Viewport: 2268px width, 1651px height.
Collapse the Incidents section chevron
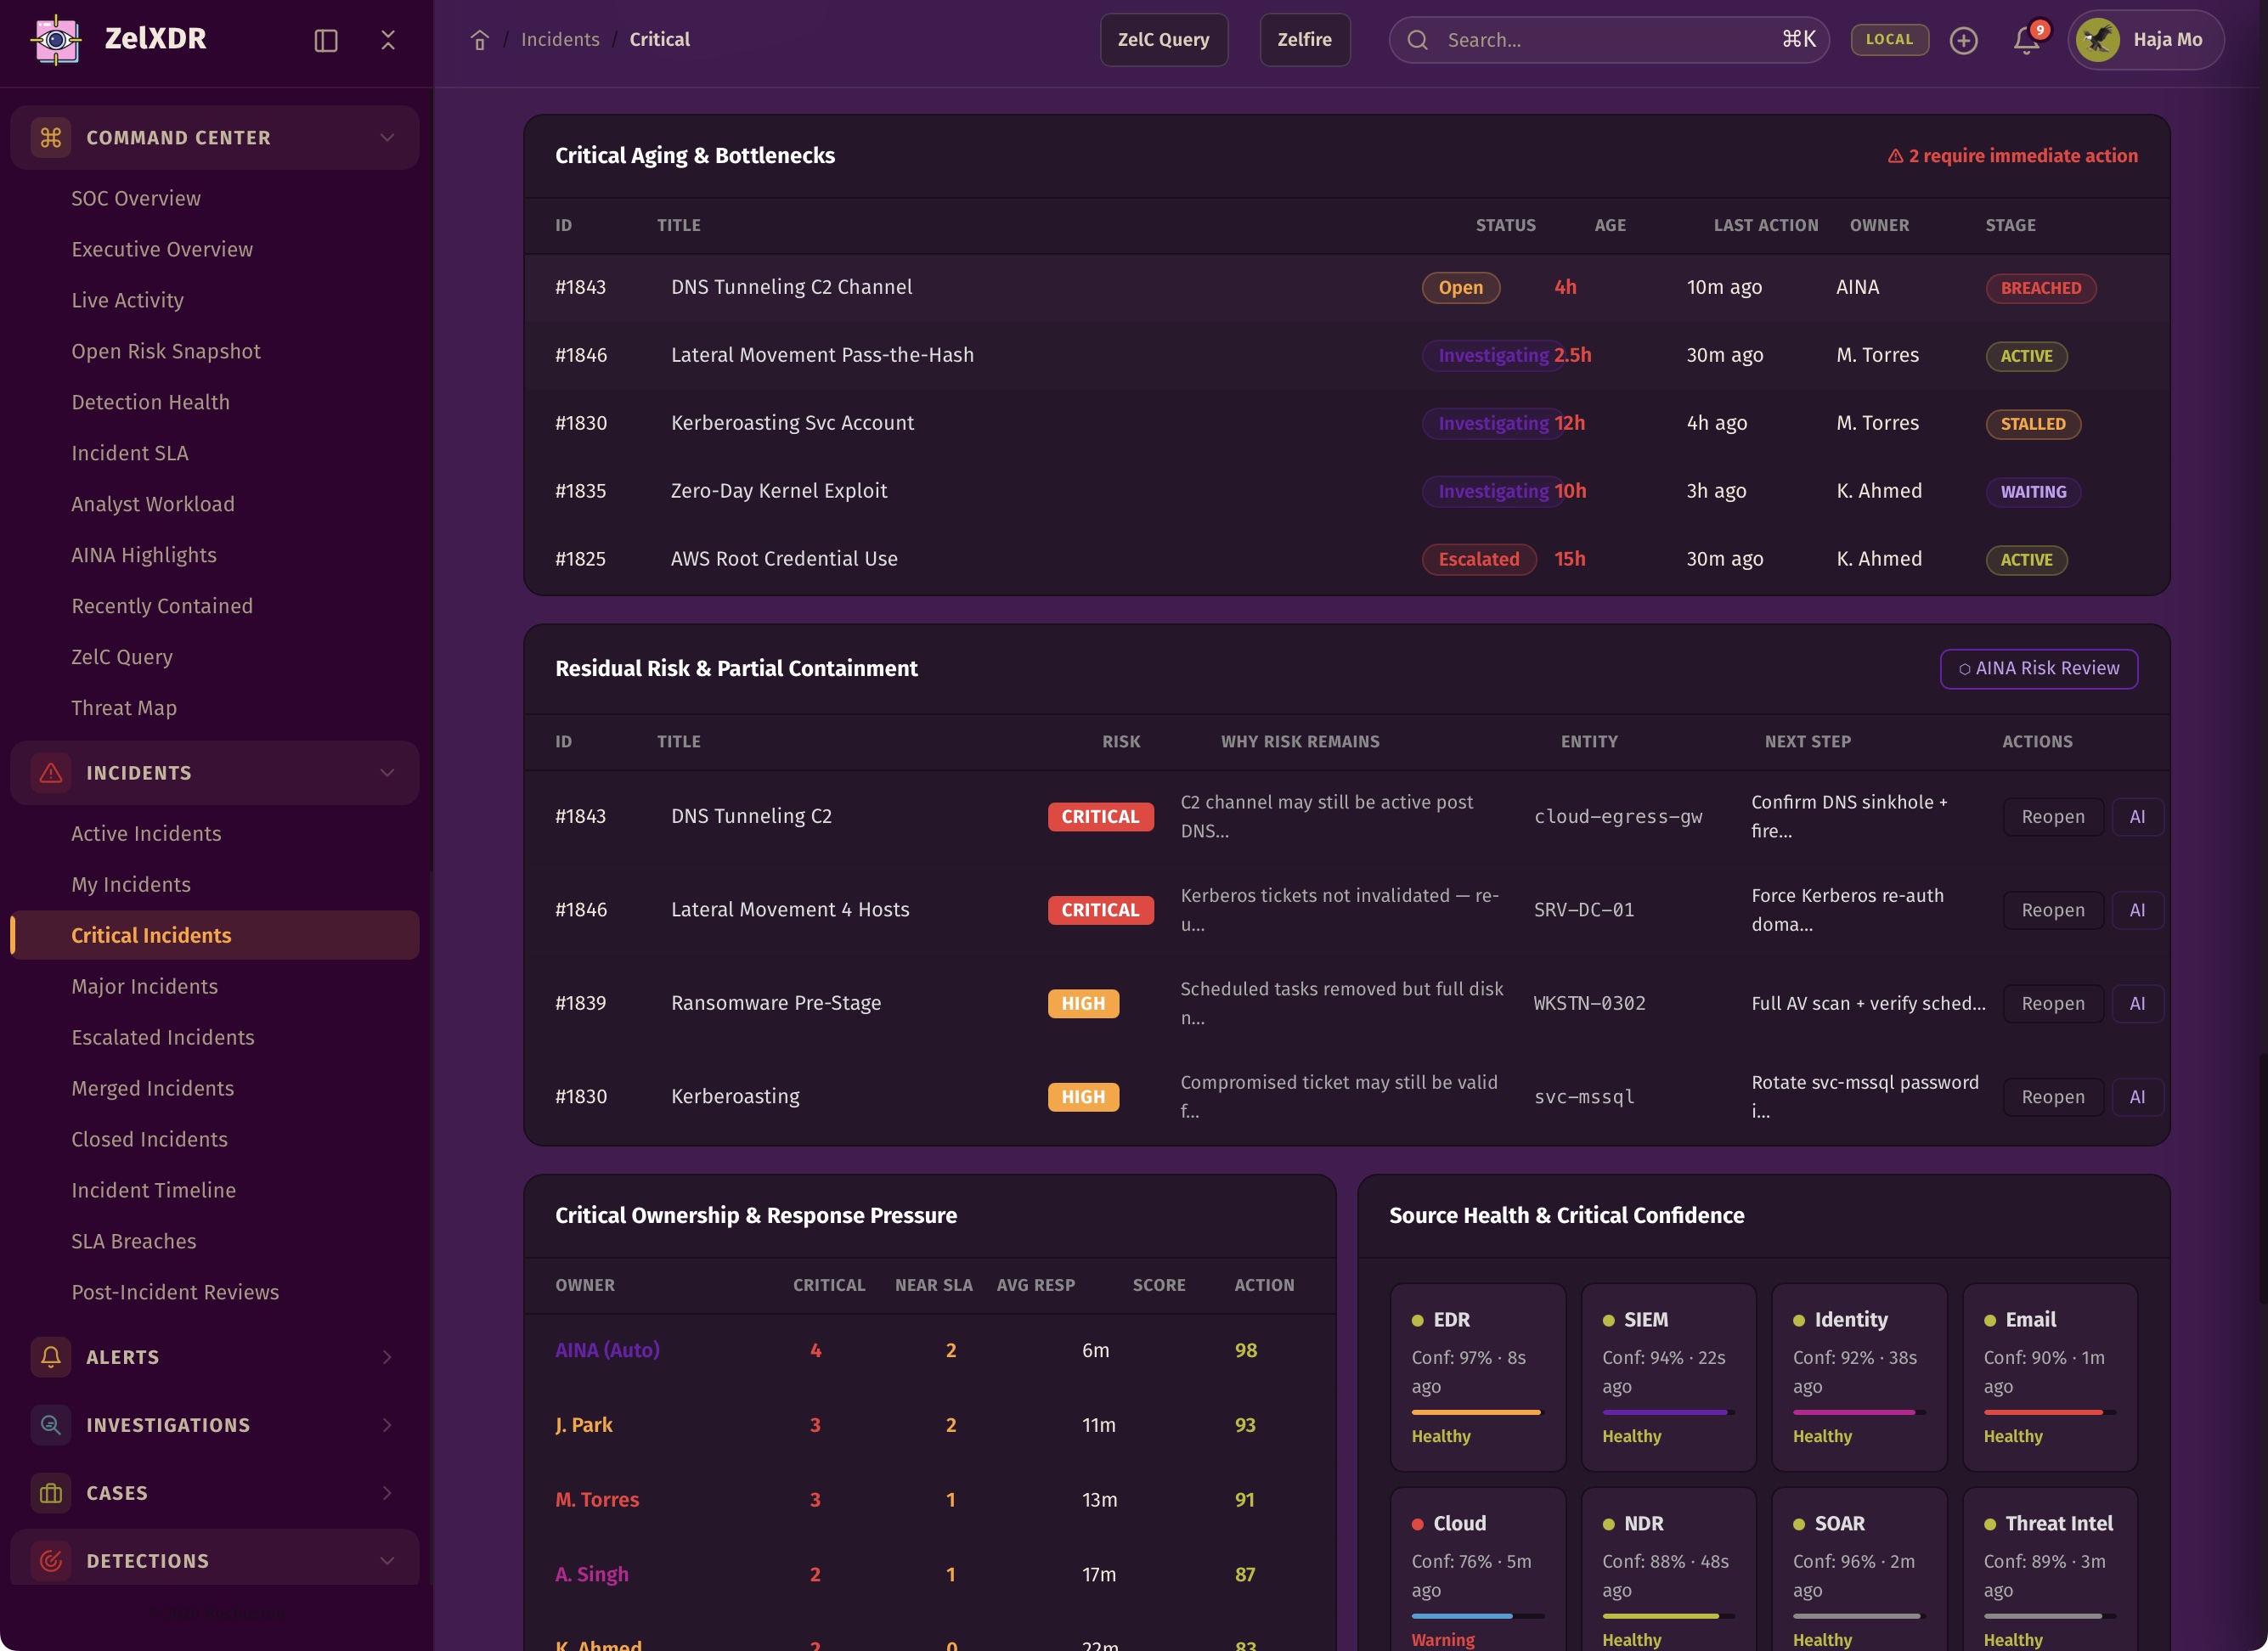pos(387,773)
